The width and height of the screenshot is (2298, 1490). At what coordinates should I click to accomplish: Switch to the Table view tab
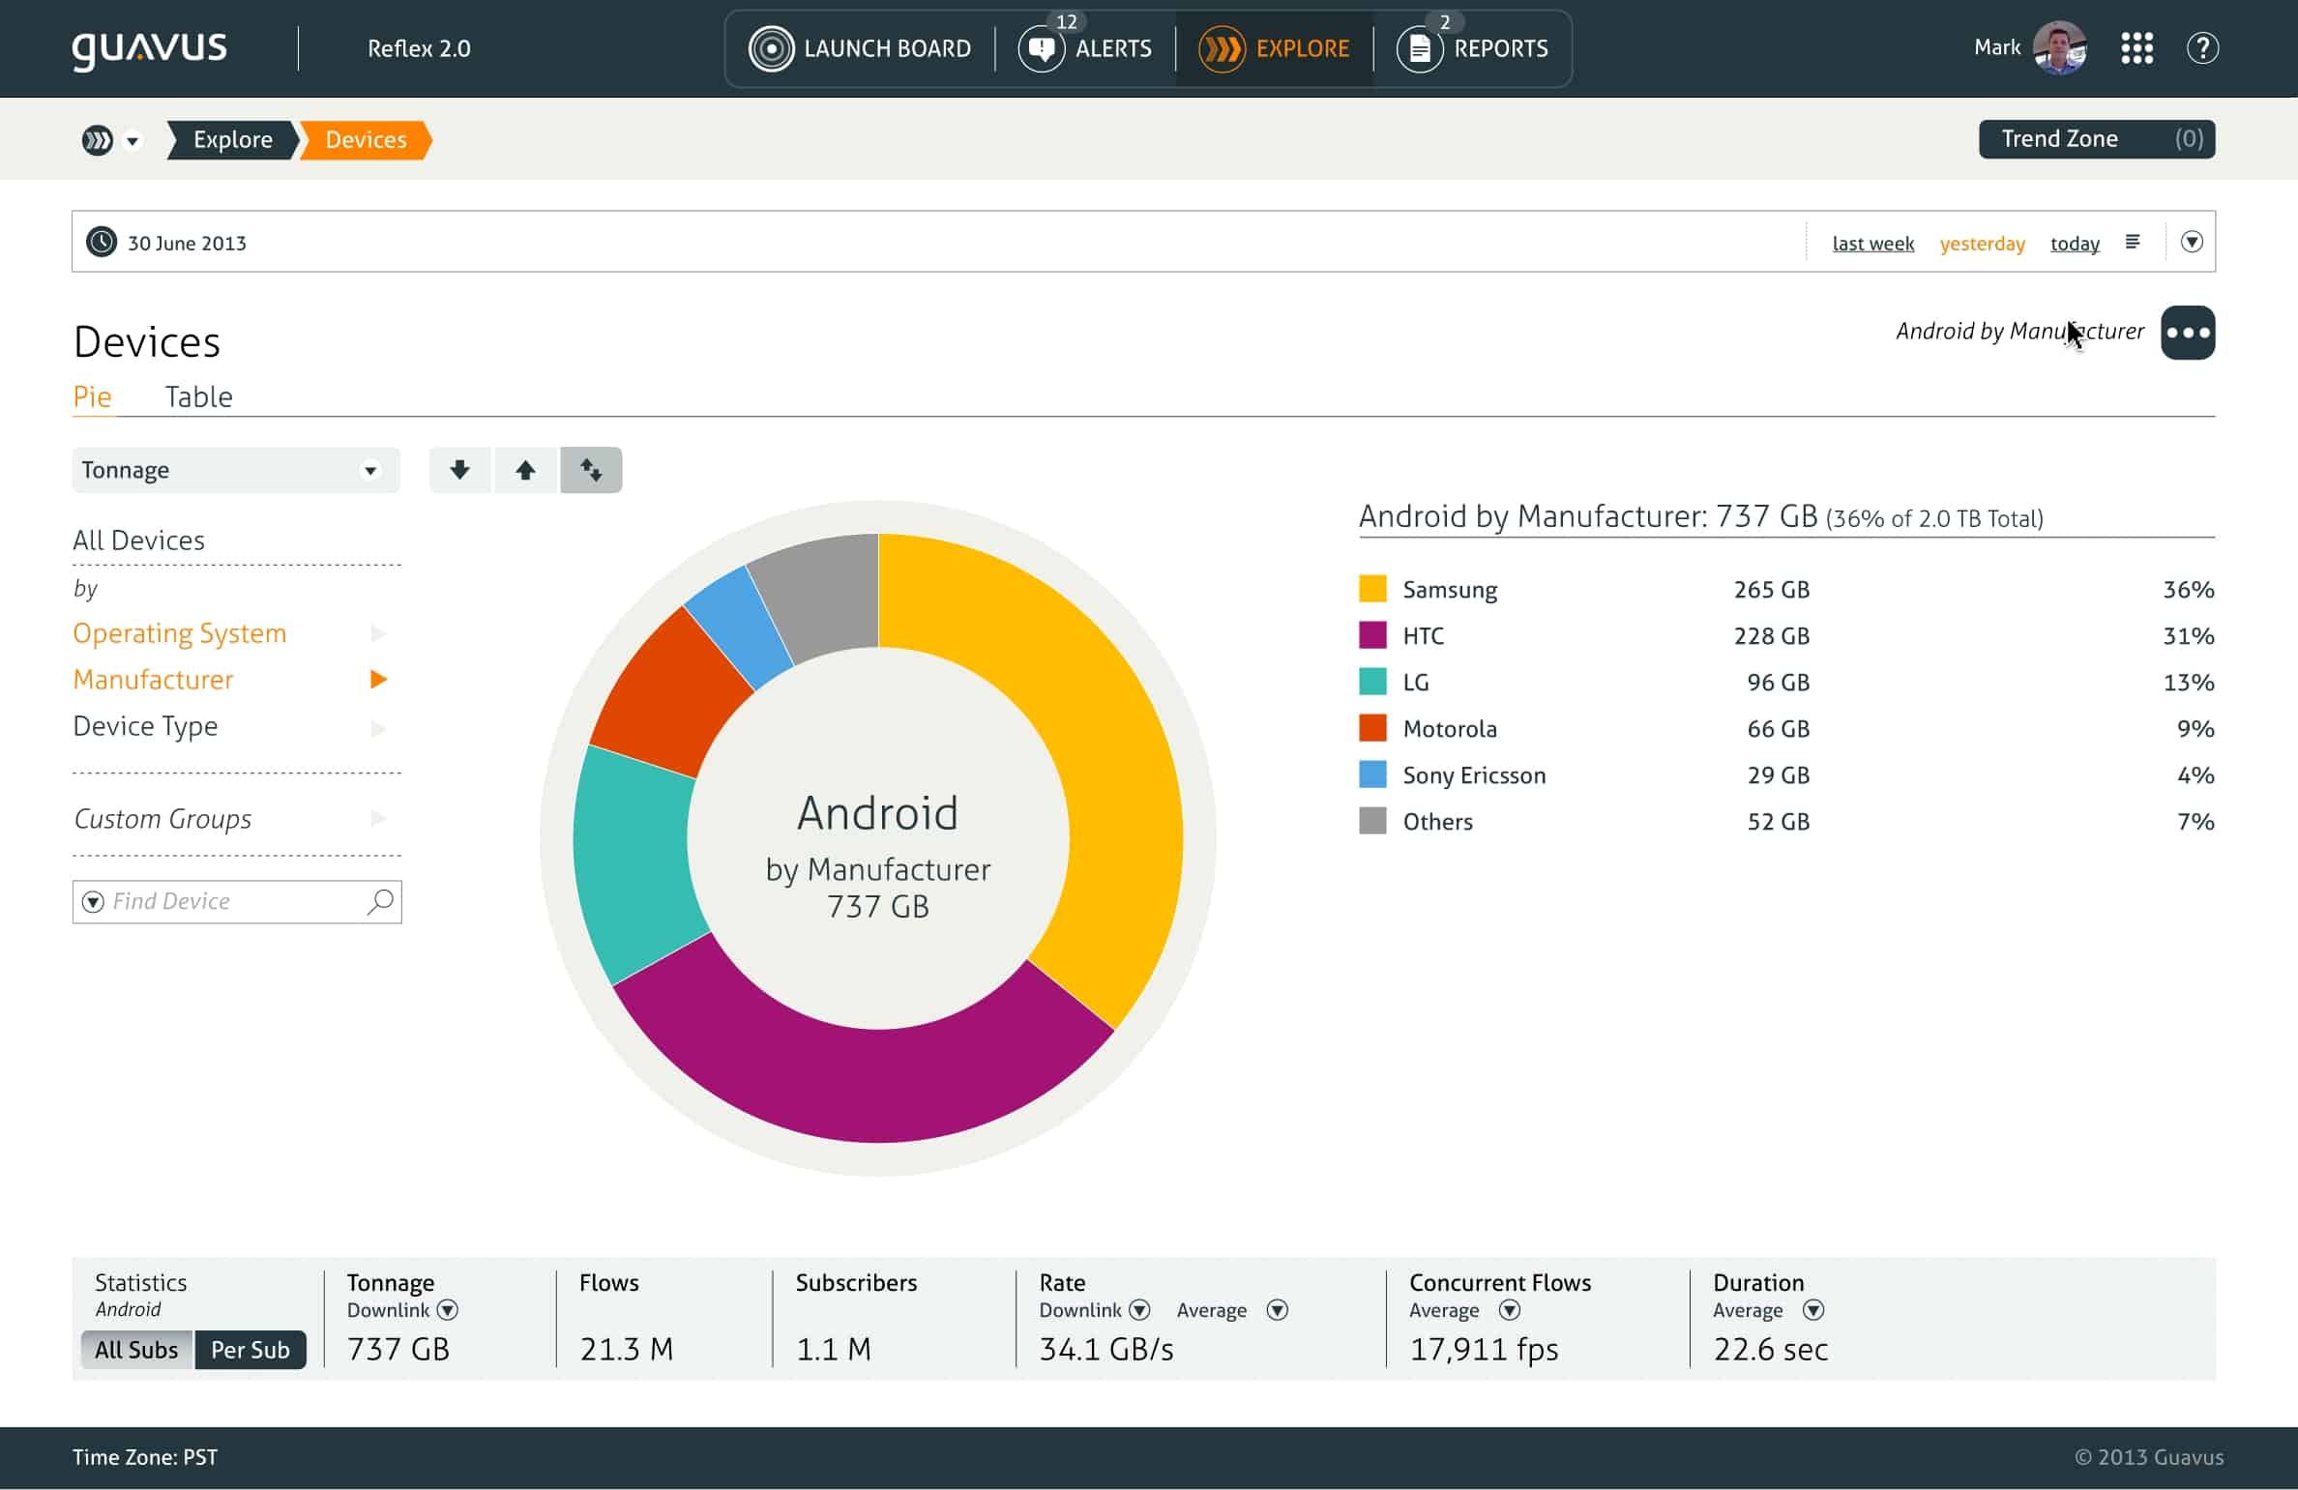199,396
